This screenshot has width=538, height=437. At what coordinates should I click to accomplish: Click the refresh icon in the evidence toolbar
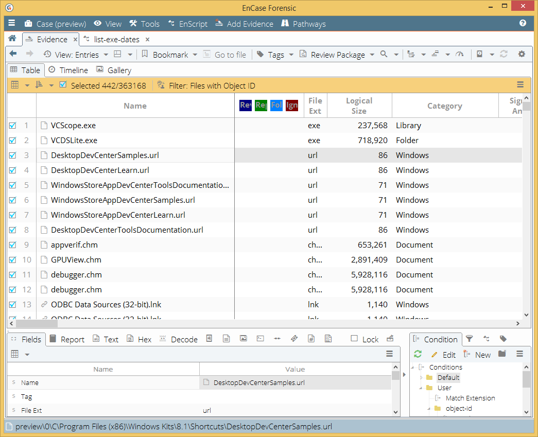click(504, 54)
